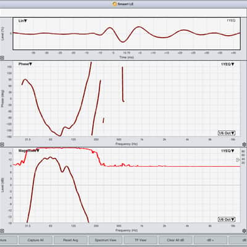Viewport: 247px width, 247px height.
Task: Click the dB + button
Action: (211, 240)
